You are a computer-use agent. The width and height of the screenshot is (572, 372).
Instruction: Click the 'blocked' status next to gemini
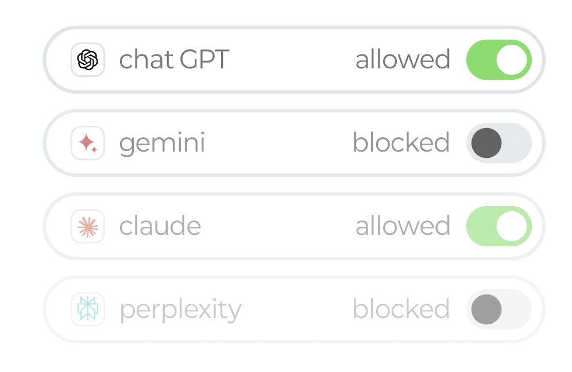[402, 142]
